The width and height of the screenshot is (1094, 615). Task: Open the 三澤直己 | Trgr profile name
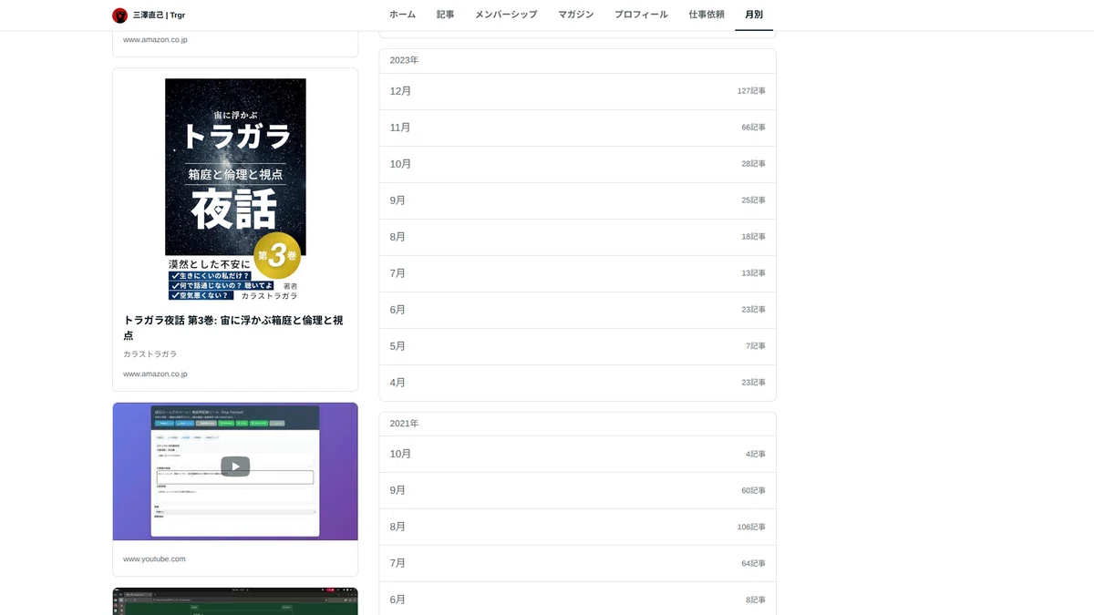point(159,15)
